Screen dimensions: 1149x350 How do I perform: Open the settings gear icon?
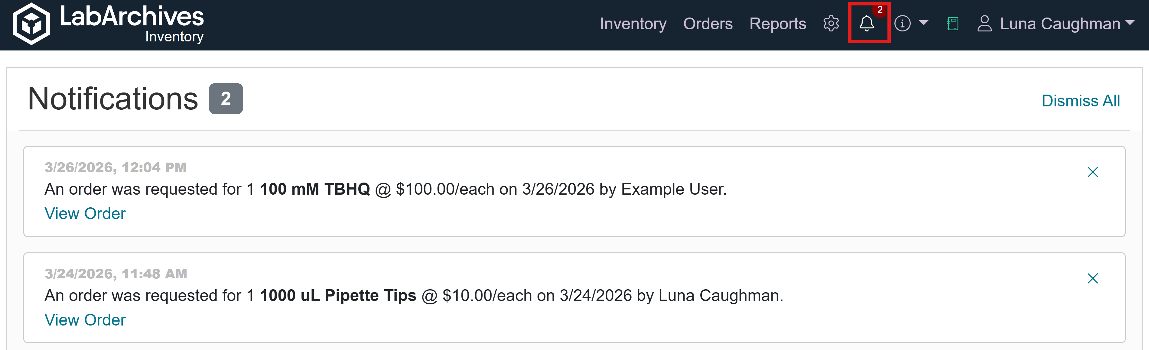point(831,24)
